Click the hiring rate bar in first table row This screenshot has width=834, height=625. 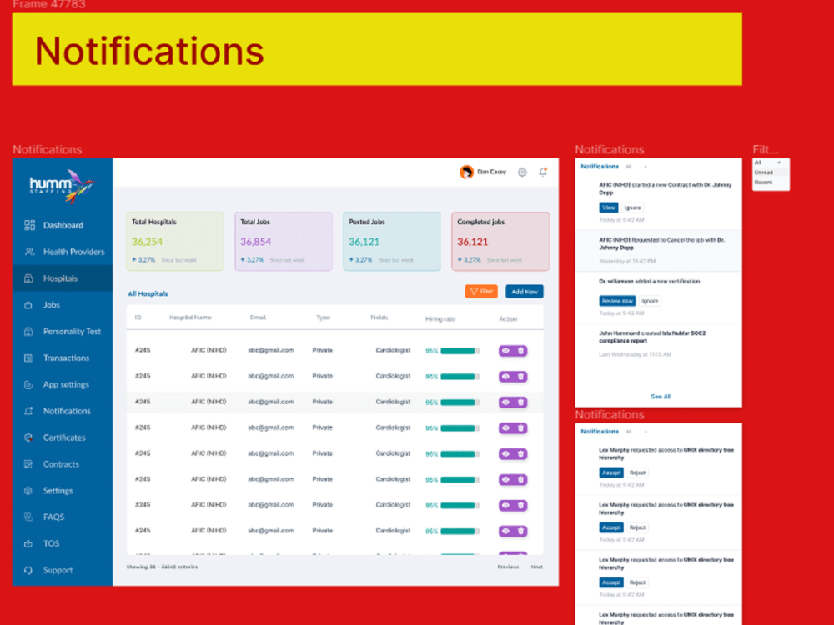click(460, 351)
